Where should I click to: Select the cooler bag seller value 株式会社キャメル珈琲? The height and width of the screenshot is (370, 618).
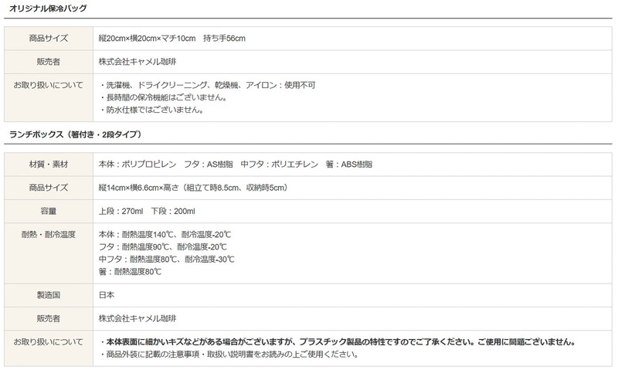pos(138,62)
